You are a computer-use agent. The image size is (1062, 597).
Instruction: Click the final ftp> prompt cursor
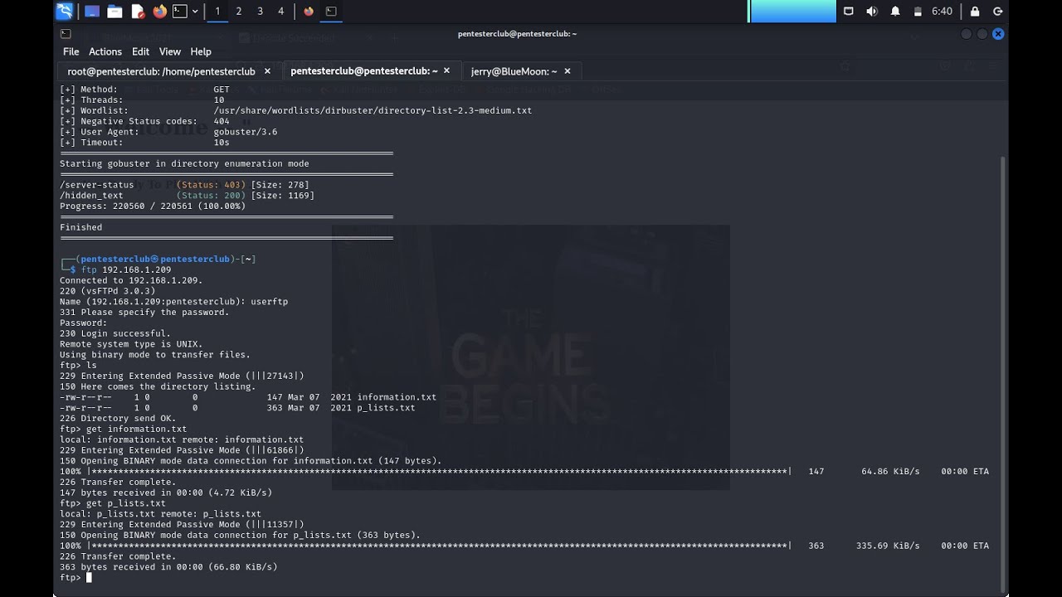89,578
